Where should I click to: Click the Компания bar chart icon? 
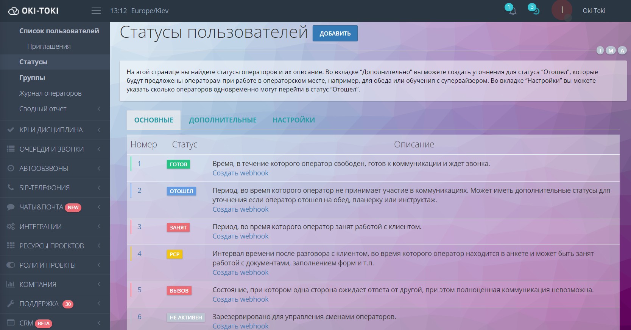11,284
